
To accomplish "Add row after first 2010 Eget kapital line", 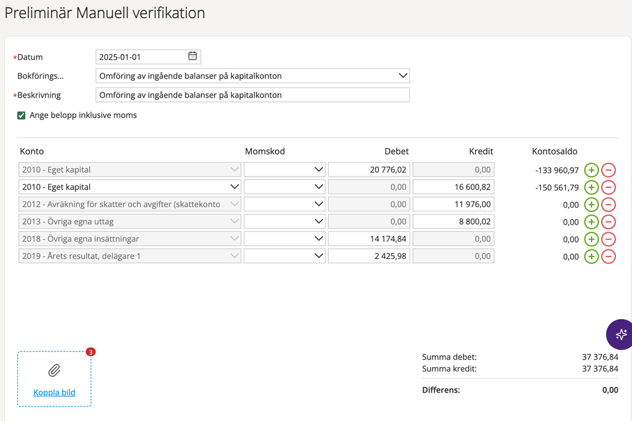I will (x=591, y=170).
